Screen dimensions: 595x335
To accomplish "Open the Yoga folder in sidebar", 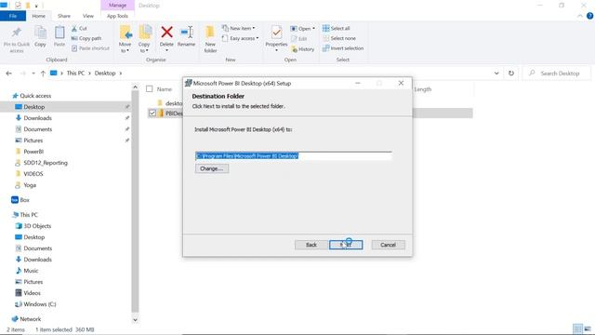I will point(30,185).
